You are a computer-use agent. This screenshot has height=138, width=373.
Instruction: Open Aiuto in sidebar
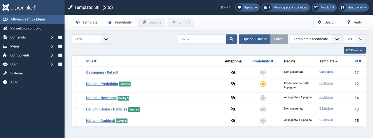tap(32, 82)
